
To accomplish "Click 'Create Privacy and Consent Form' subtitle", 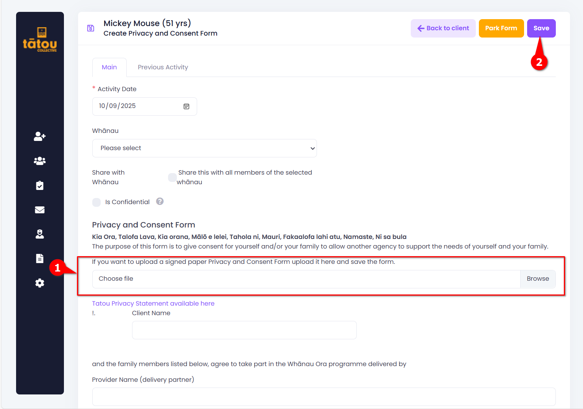I will pos(160,34).
